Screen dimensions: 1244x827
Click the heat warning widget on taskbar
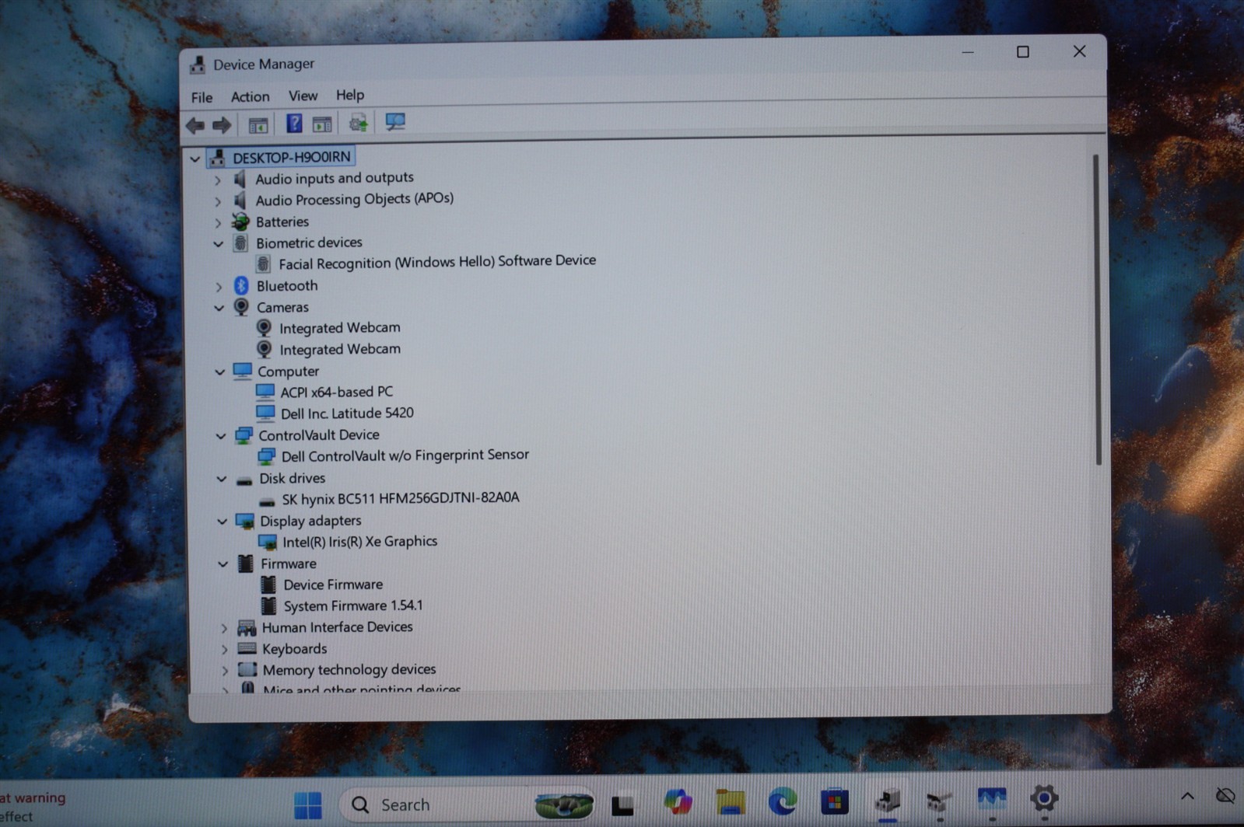33,807
